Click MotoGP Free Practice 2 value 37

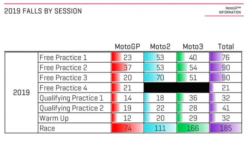(127, 68)
